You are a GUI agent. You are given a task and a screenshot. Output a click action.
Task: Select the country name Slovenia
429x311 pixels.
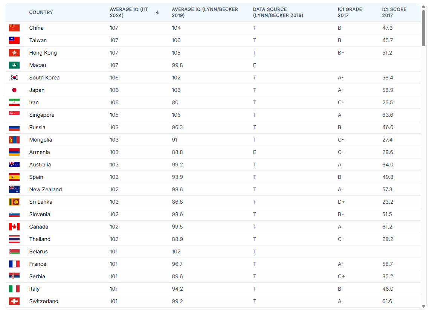pos(40,215)
